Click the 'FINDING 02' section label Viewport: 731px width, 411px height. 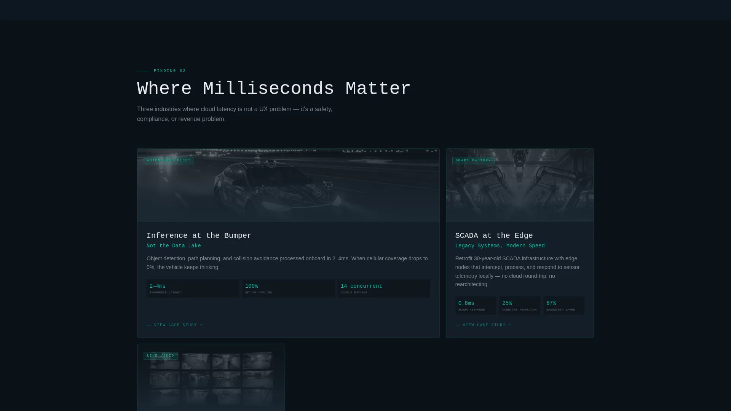point(170,71)
